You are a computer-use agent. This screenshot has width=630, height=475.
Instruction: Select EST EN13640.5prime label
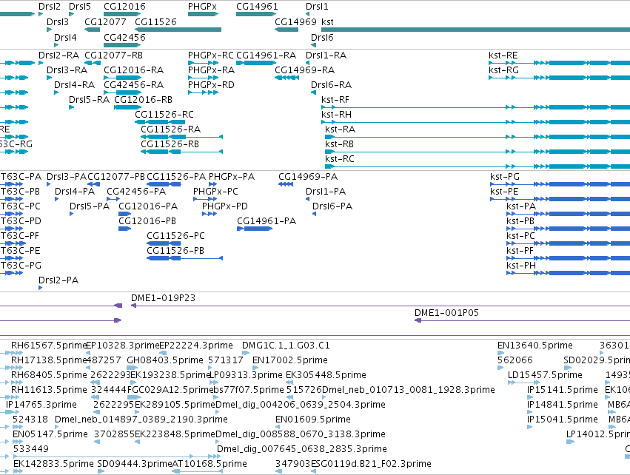[x=535, y=346]
